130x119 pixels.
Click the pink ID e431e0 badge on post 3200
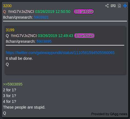pos(84,12)
